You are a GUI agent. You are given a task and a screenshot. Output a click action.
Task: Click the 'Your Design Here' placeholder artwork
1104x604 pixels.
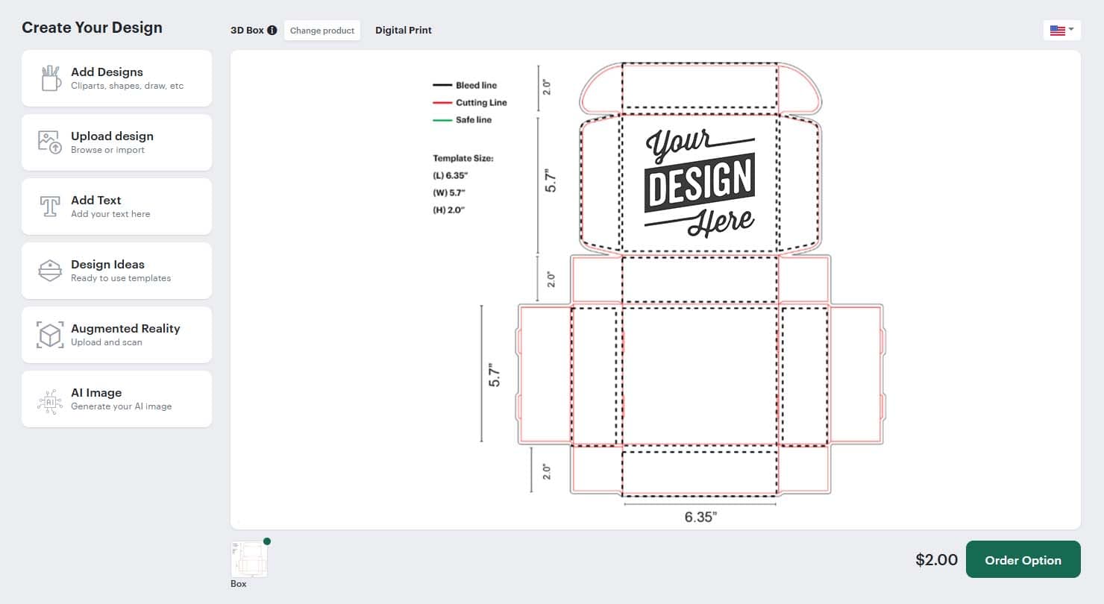(x=700, y=183)
